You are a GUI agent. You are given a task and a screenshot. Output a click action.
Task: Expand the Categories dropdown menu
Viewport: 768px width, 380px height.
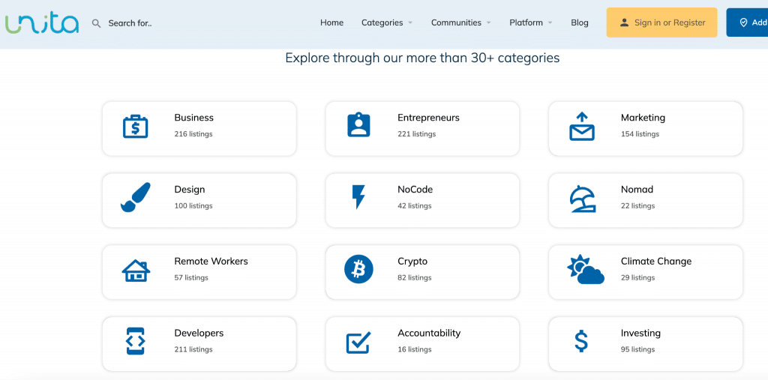point(387,22)
